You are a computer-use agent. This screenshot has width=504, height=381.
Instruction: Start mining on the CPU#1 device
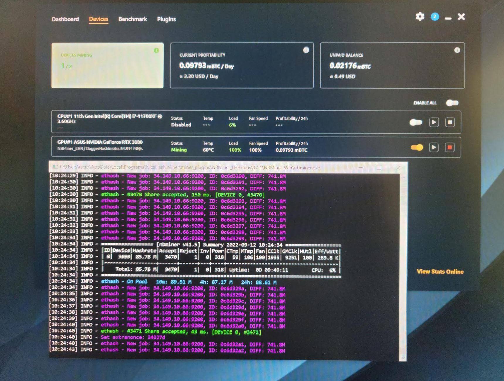(x=434, y=122)
